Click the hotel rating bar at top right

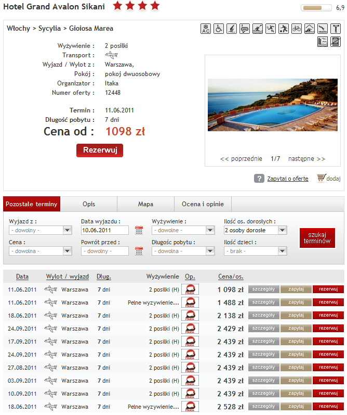pos(316,8)
